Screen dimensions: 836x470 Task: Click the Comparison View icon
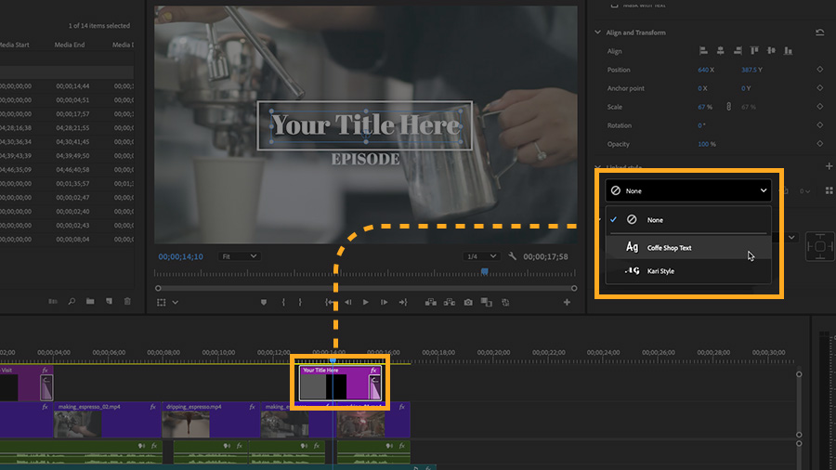coord(486,302)
